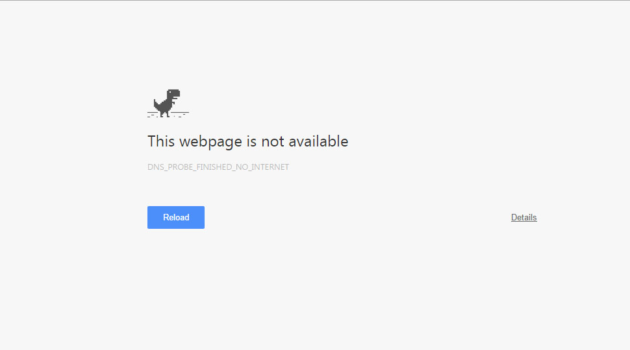Click the word 'This' in the heading
Screen dimensions: 630x350
(161, 141)
